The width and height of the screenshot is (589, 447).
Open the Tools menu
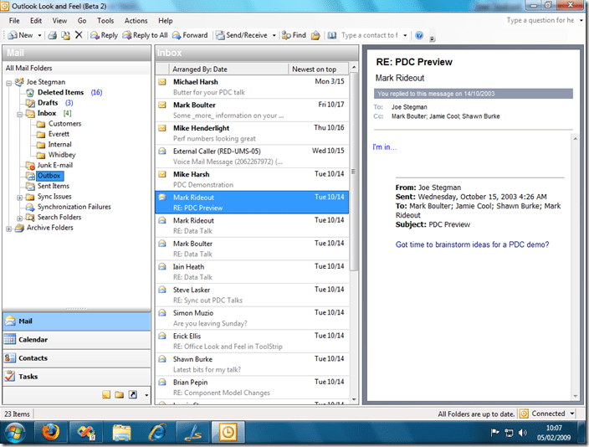105,20
